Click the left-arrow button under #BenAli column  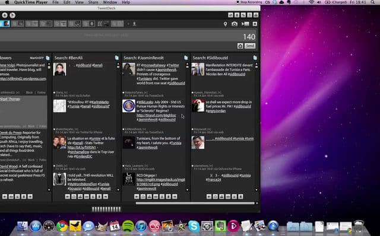(x=68, y=196)
